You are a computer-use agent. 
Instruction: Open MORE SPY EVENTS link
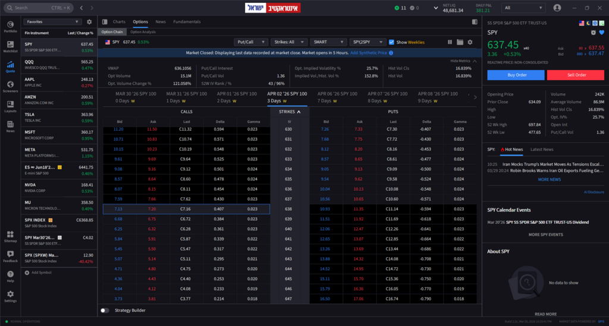[546, 235]
